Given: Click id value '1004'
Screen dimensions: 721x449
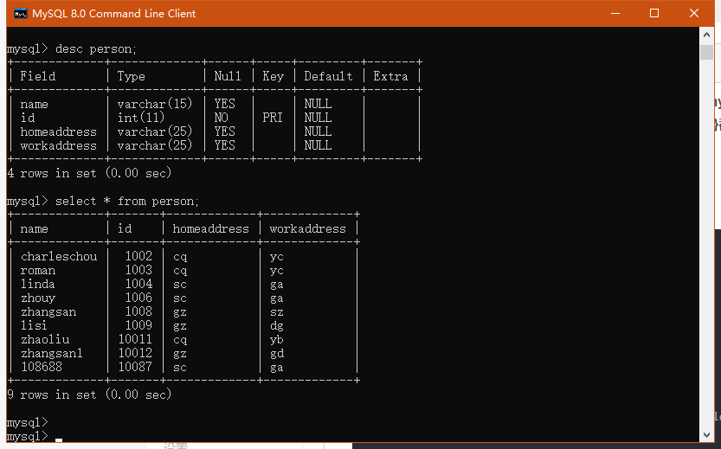Looking at the screenshot, I should (x=138, y=284).
